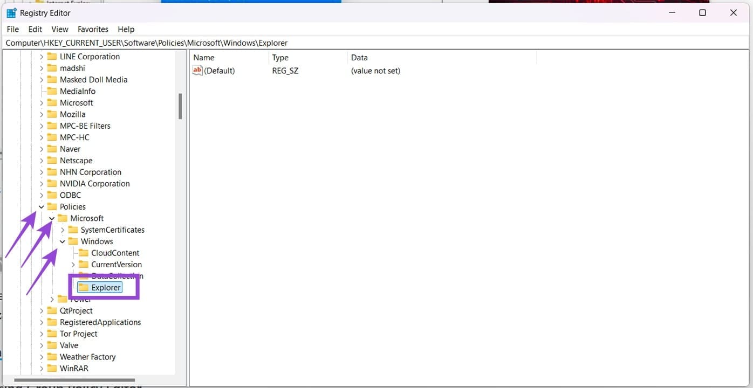Select the Netscape key label
The image size is (753, 388).
[76, 161]
